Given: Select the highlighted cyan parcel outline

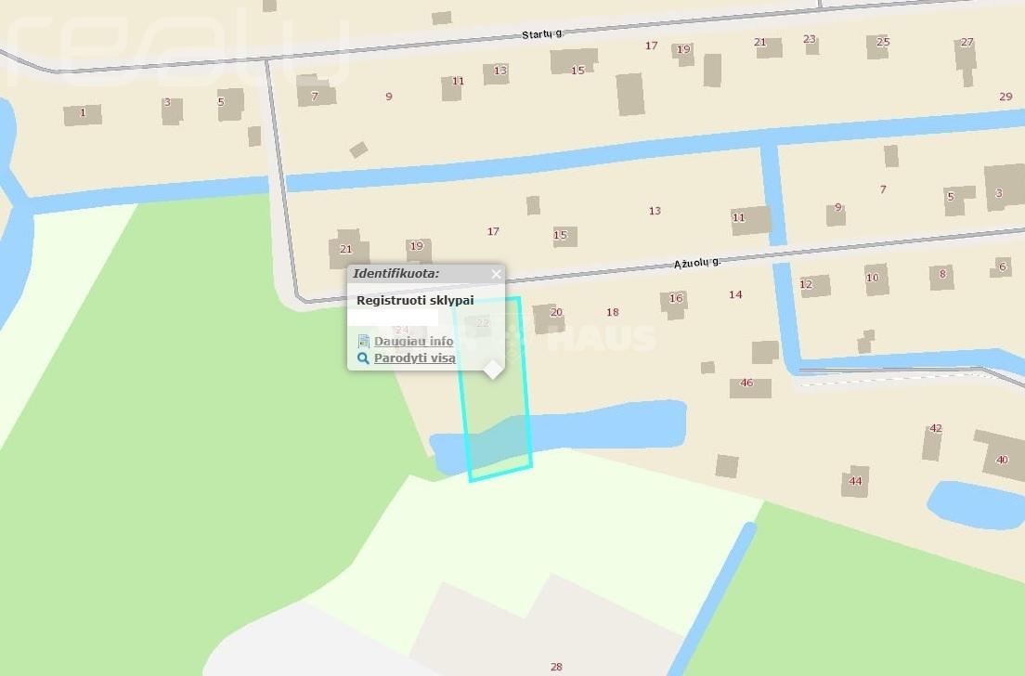Looking at the screenshot, I should point(495,390).
